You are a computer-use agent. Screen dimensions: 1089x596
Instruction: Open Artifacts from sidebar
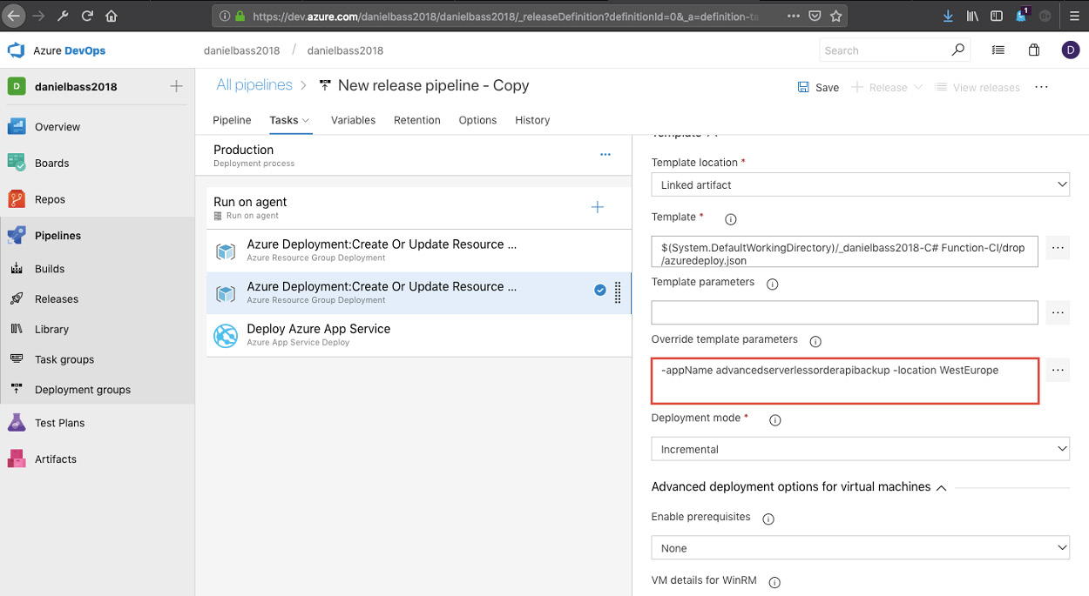pyautogui.click(x=56, y=459)
